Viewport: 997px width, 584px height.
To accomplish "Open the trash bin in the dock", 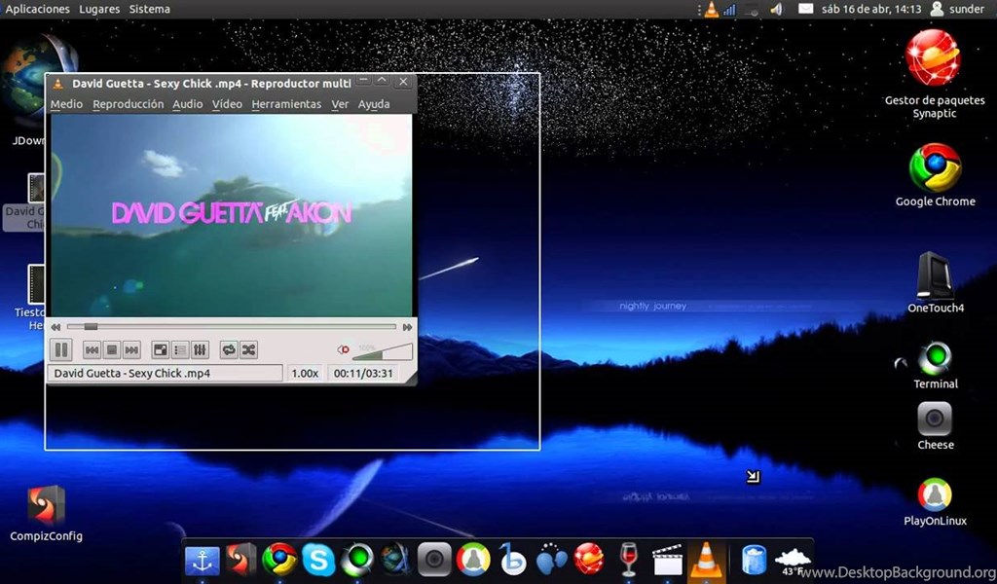I will [754, 560].
